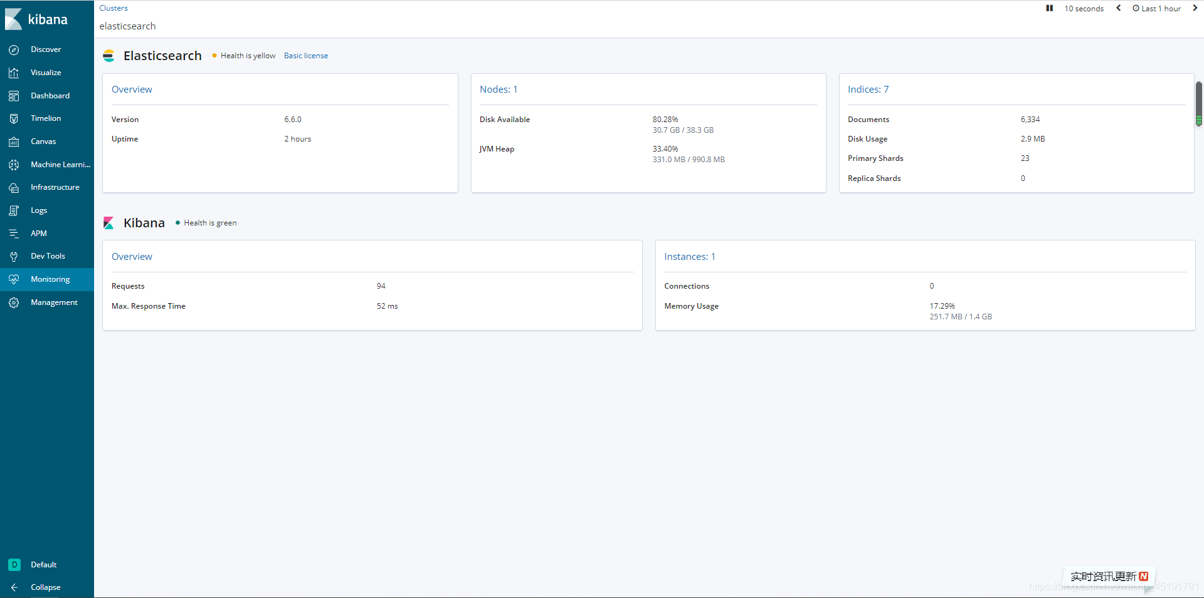Go to Canvas menu item

coord(43,142)
